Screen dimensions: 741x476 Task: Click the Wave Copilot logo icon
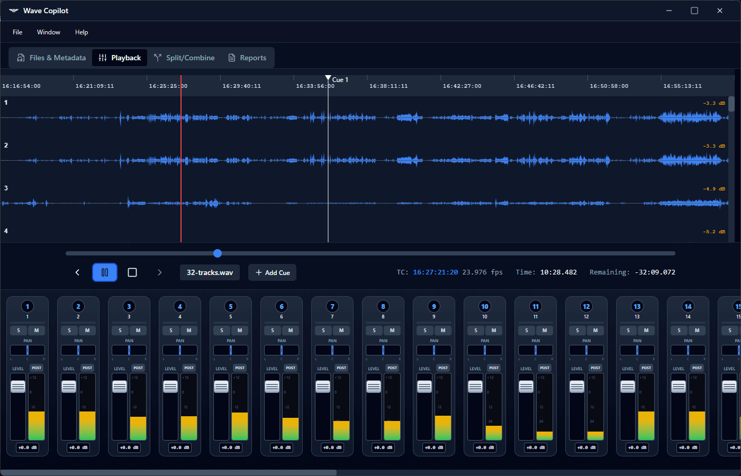(14, 11)
